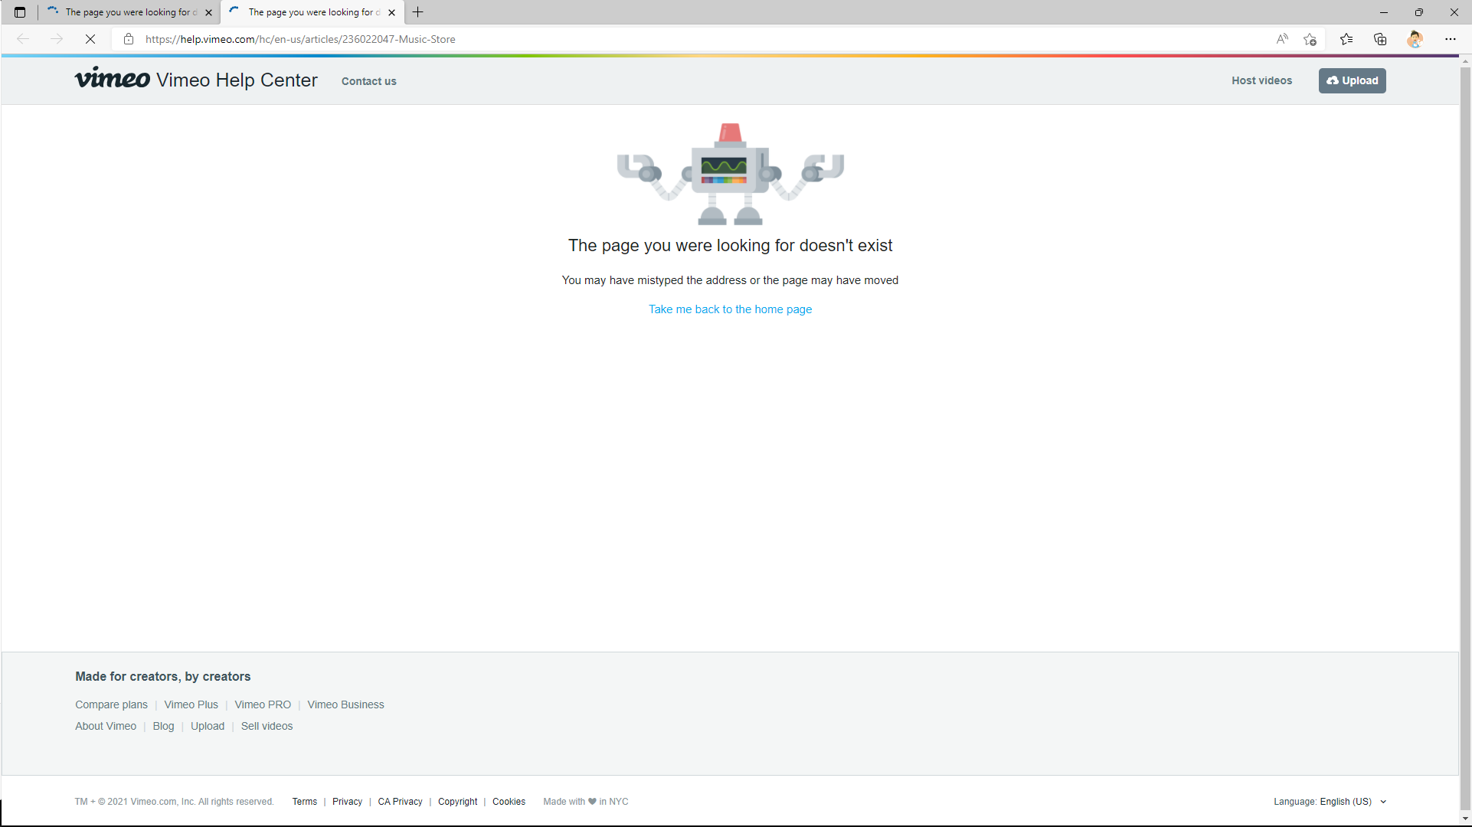Follow Take me back to home page link

pyautogui.click(x=730, y=309)
